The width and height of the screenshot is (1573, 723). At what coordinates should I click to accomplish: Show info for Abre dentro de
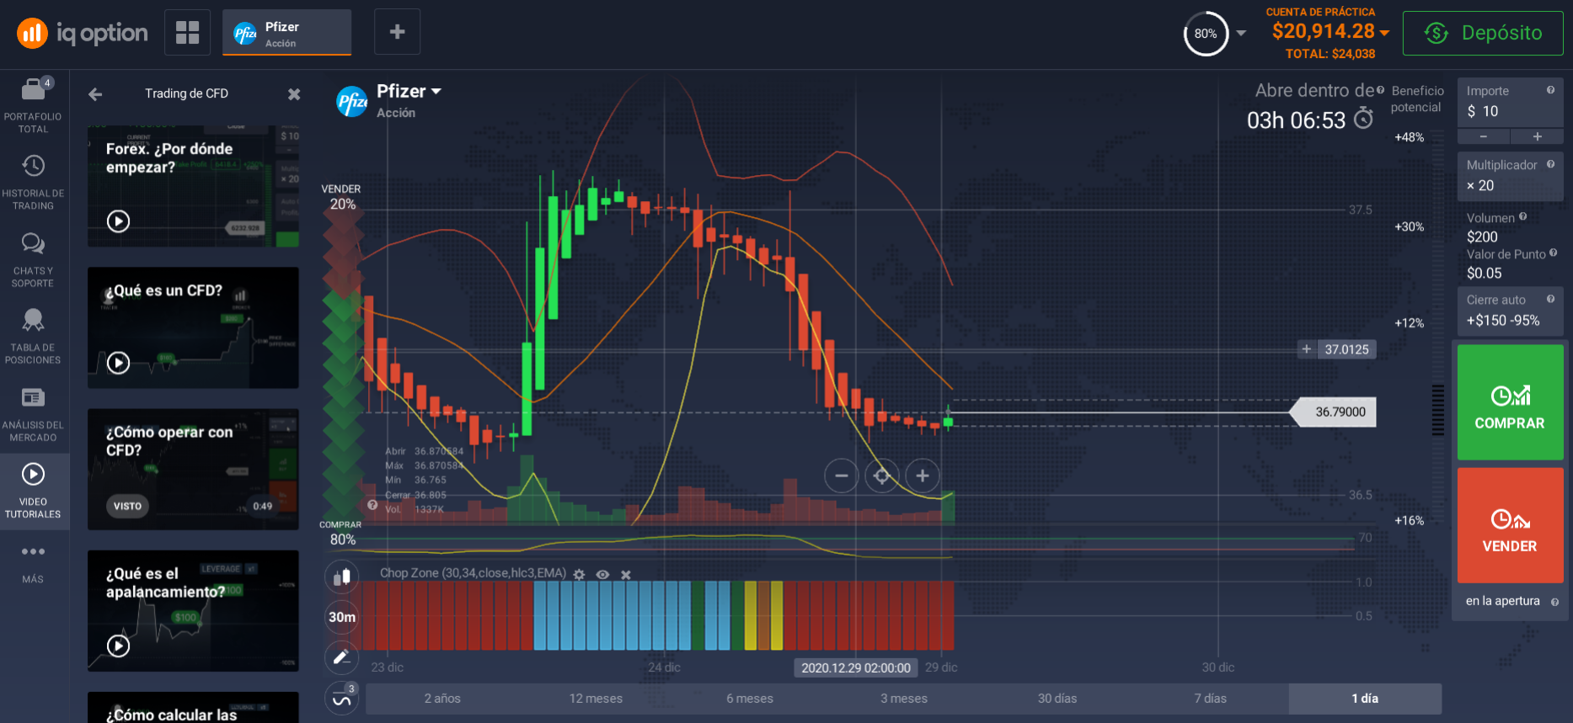point(1380,90)
